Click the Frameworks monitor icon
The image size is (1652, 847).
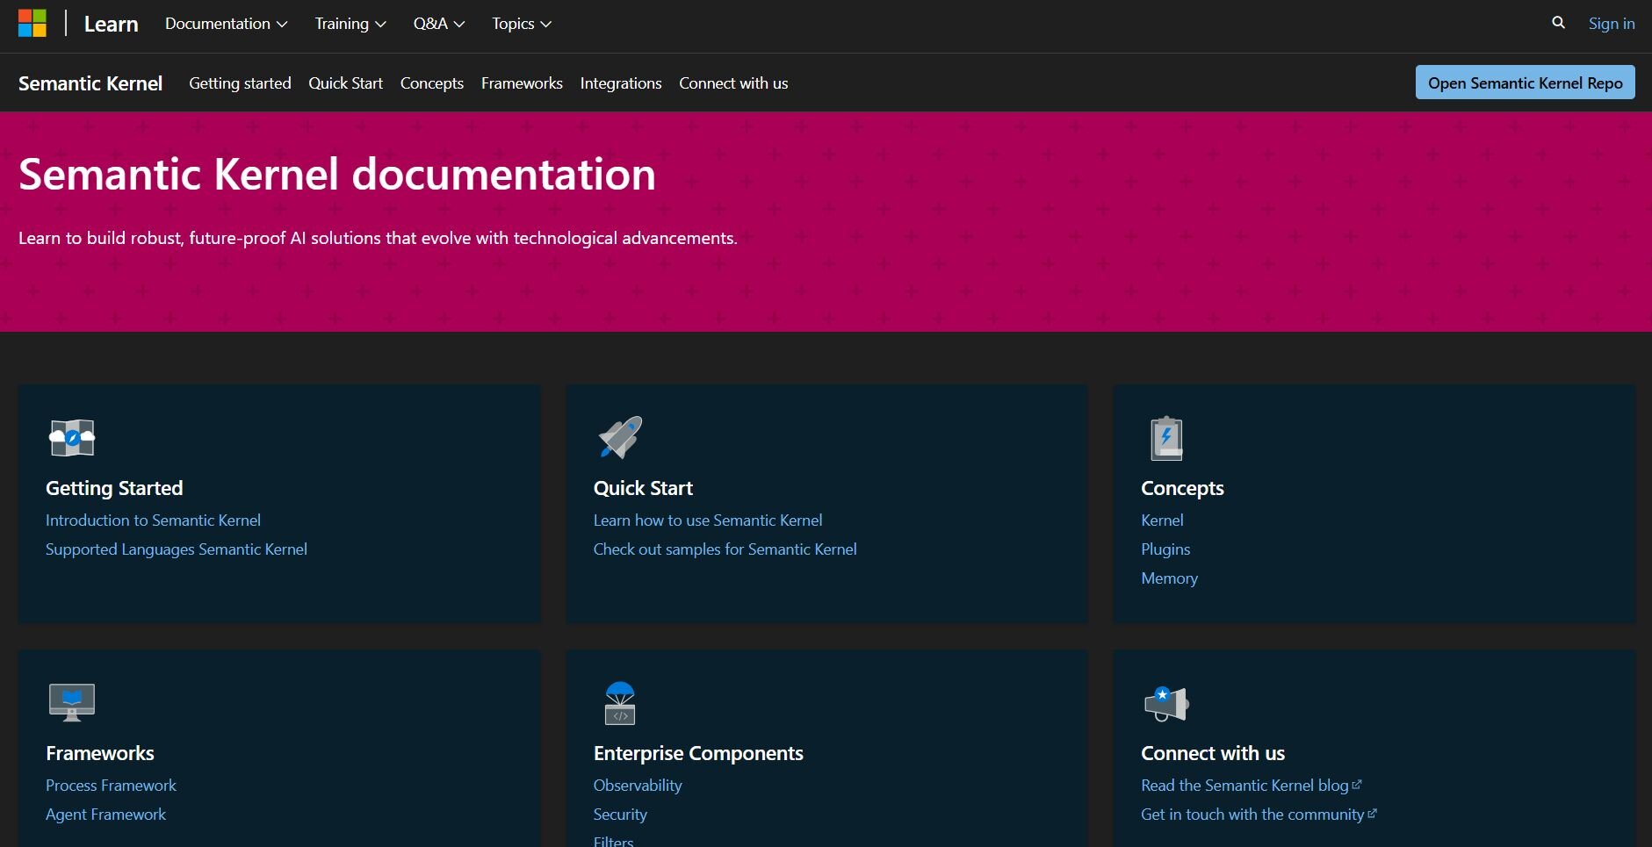click(72, 702)
